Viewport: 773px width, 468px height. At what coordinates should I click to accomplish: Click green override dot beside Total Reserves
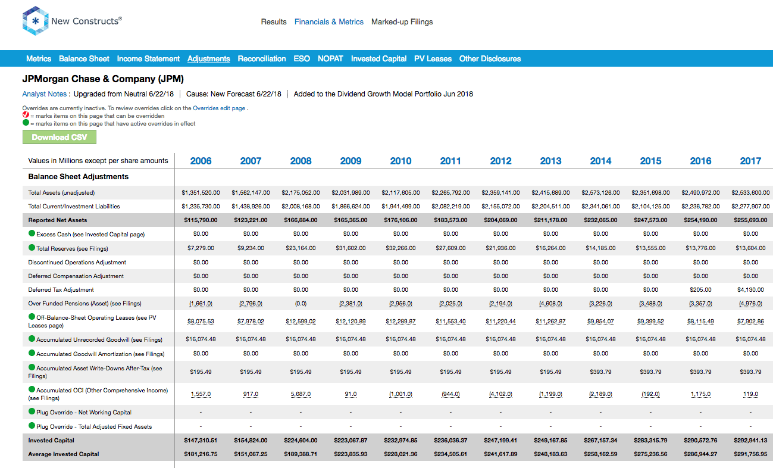coord(32,248)
